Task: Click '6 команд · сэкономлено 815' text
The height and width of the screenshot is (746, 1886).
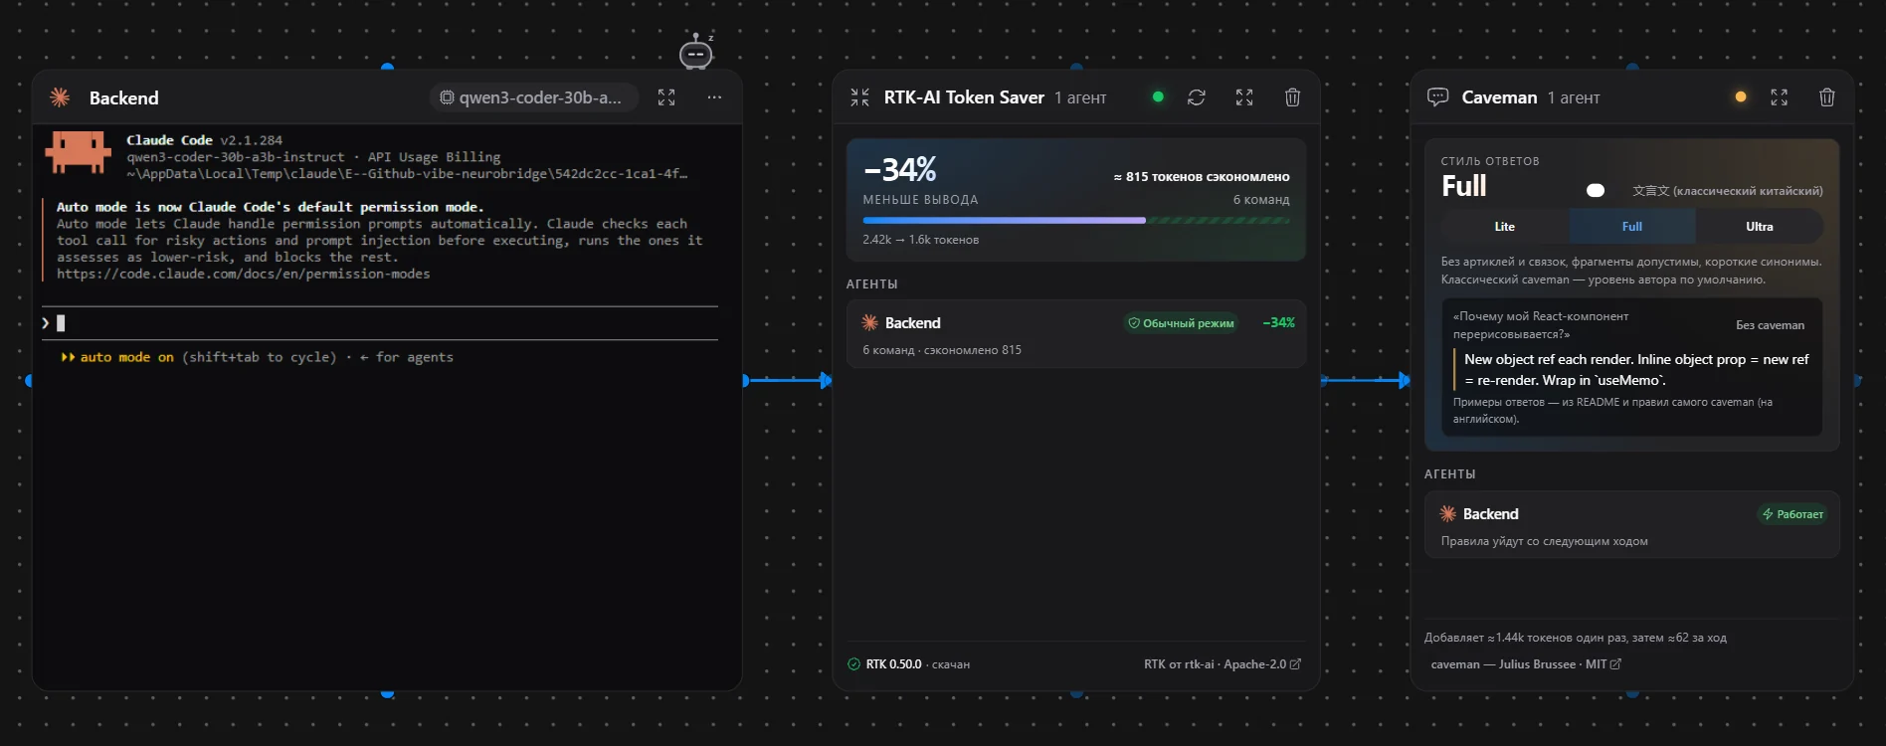Action: point(942,350)
